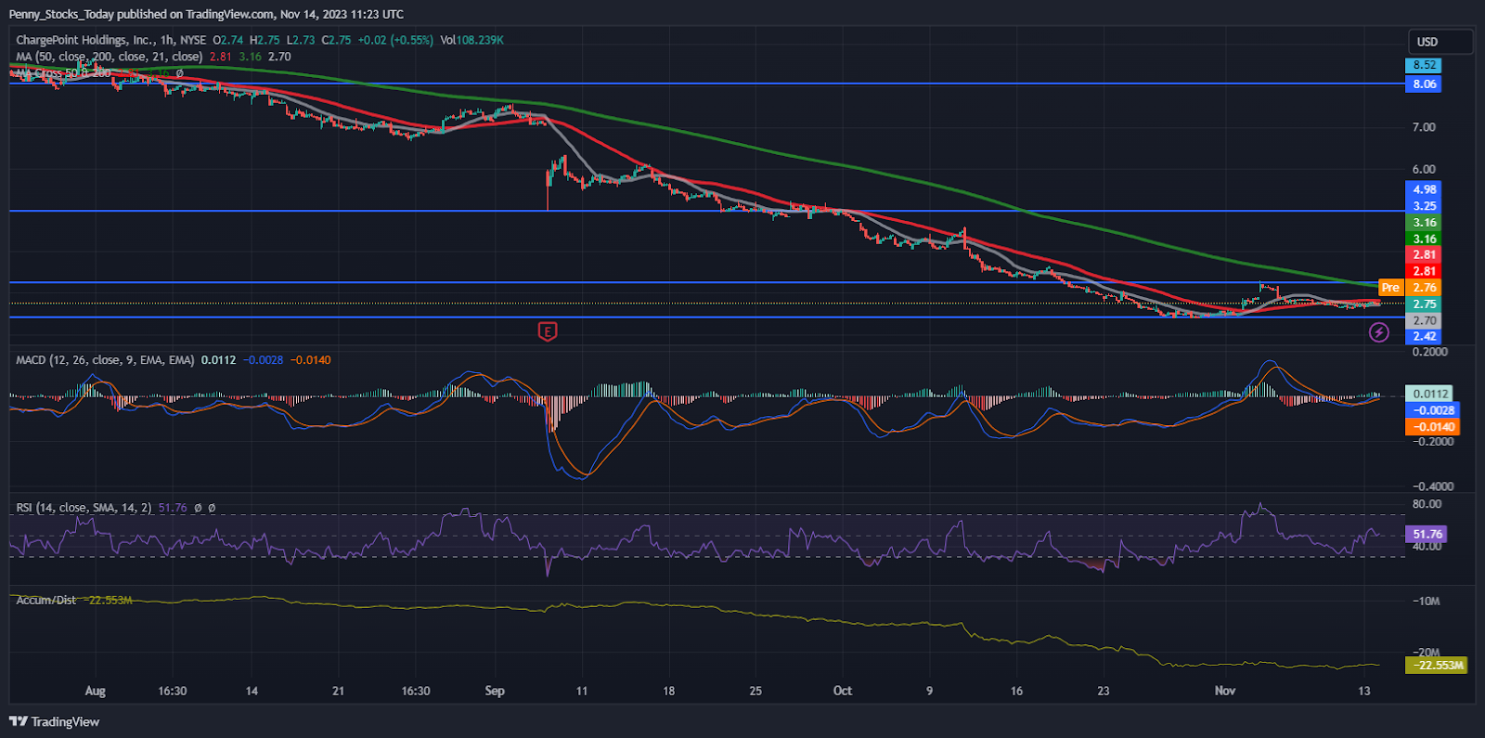This screenshot has height=738, width=1485.
Task: Click the 8.52 light-blue price label
Action: point(1424,65)
